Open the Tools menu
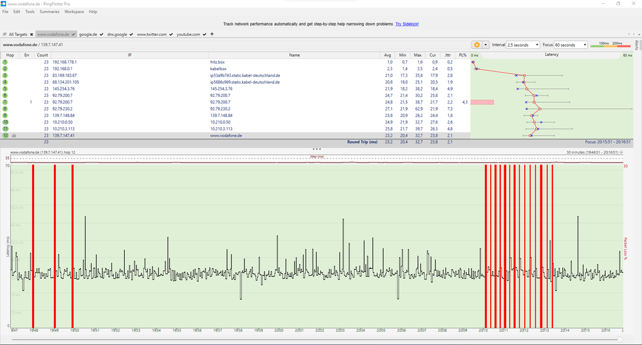 point(30,12)
